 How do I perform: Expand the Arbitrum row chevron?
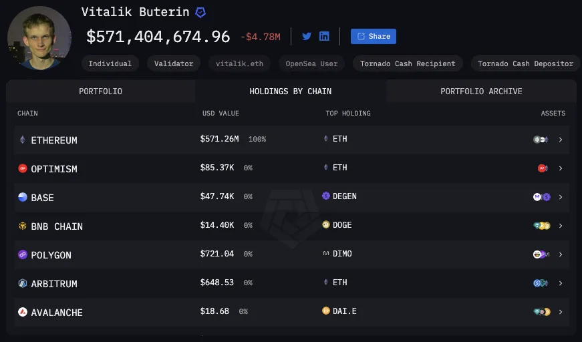(561, 283)
